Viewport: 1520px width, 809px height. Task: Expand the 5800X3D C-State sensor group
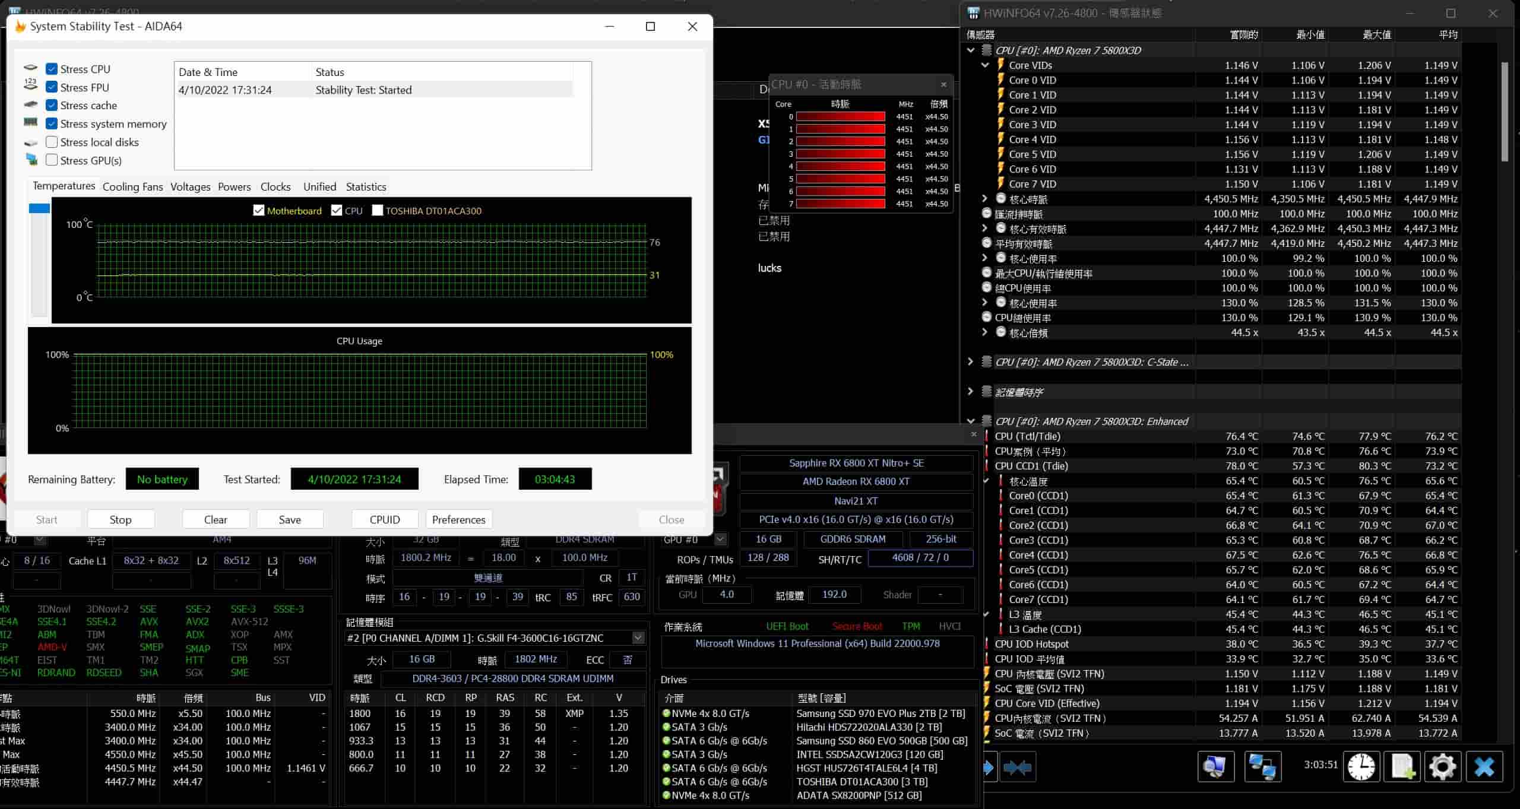pyautogui.click(x=971, y=361)
